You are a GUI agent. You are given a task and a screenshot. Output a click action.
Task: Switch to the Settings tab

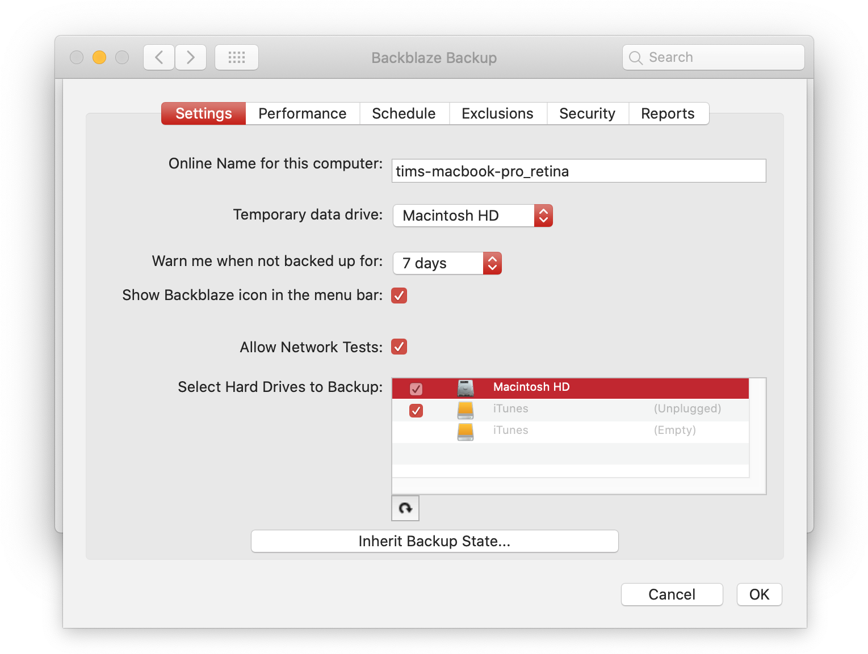204,113
